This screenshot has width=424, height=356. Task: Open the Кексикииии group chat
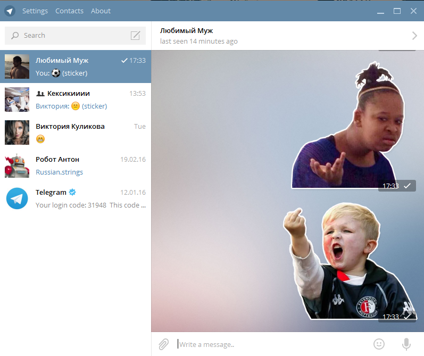[76, 100]
